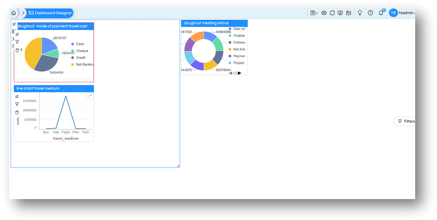The image size is (437, 220).
Task: Click the 15000000 y-axis value
Action: (29, 101)
